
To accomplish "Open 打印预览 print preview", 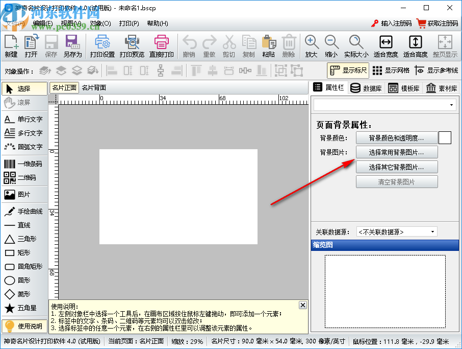I will [132, 46].
